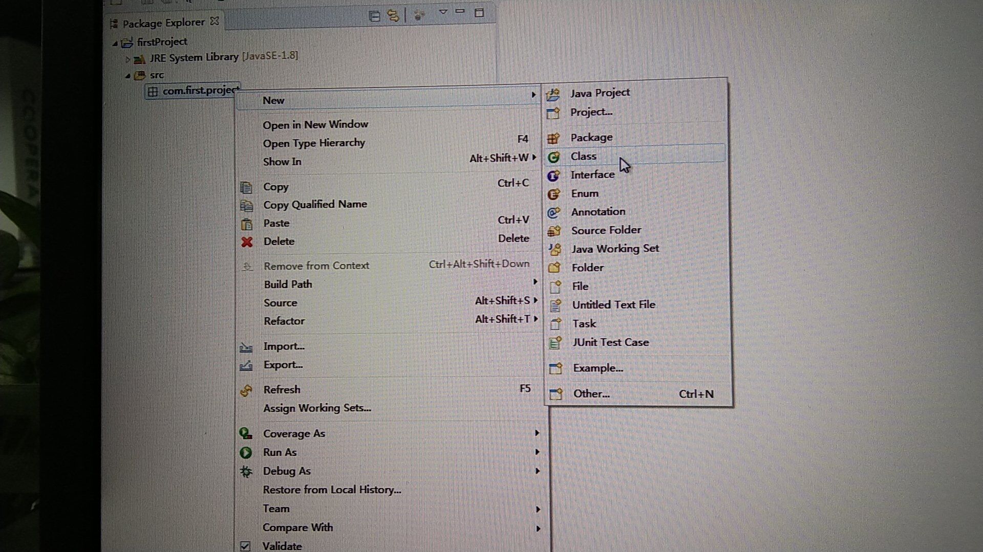983x552 pixels.
Task: Select the src folder label
Action: pos(157,75)
